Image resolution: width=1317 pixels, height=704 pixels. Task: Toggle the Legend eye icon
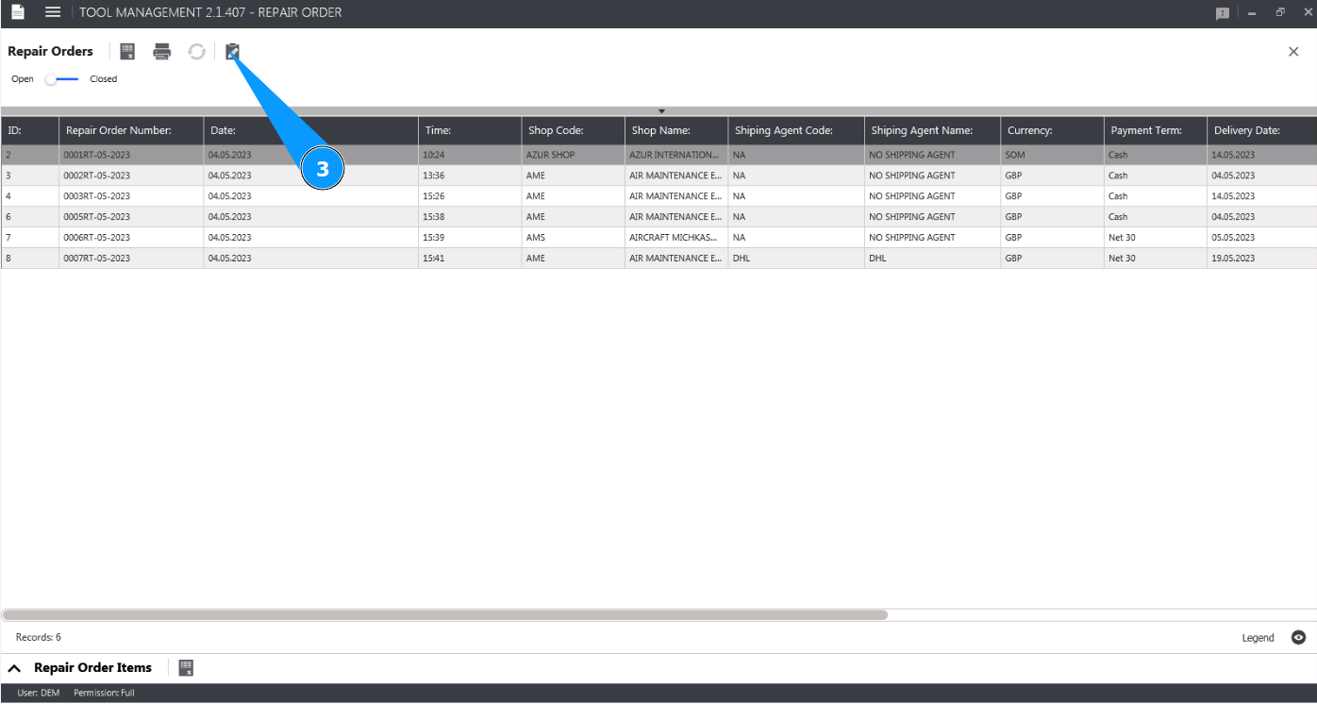point(1298,638)
